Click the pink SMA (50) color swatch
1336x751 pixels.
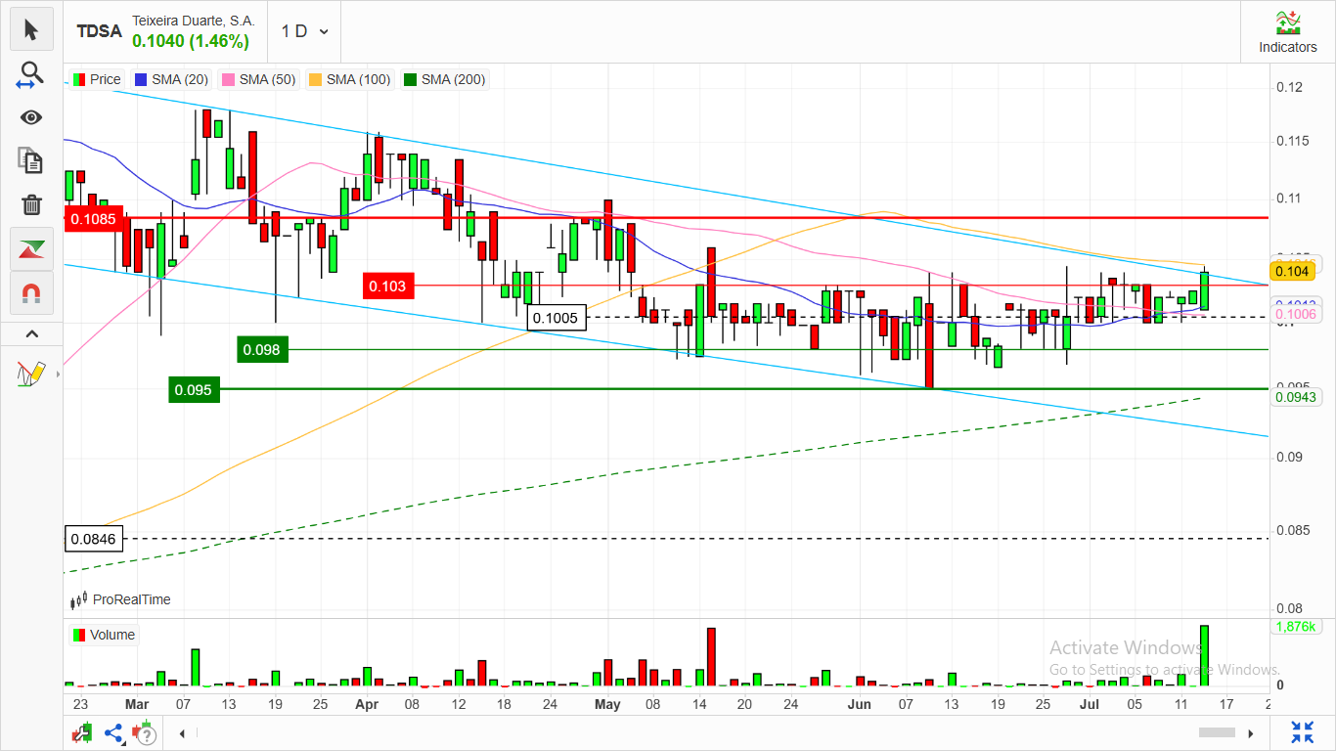(230, 79)
